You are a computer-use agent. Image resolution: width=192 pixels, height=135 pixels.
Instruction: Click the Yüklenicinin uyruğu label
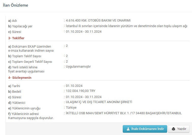[x=24, y=108]
